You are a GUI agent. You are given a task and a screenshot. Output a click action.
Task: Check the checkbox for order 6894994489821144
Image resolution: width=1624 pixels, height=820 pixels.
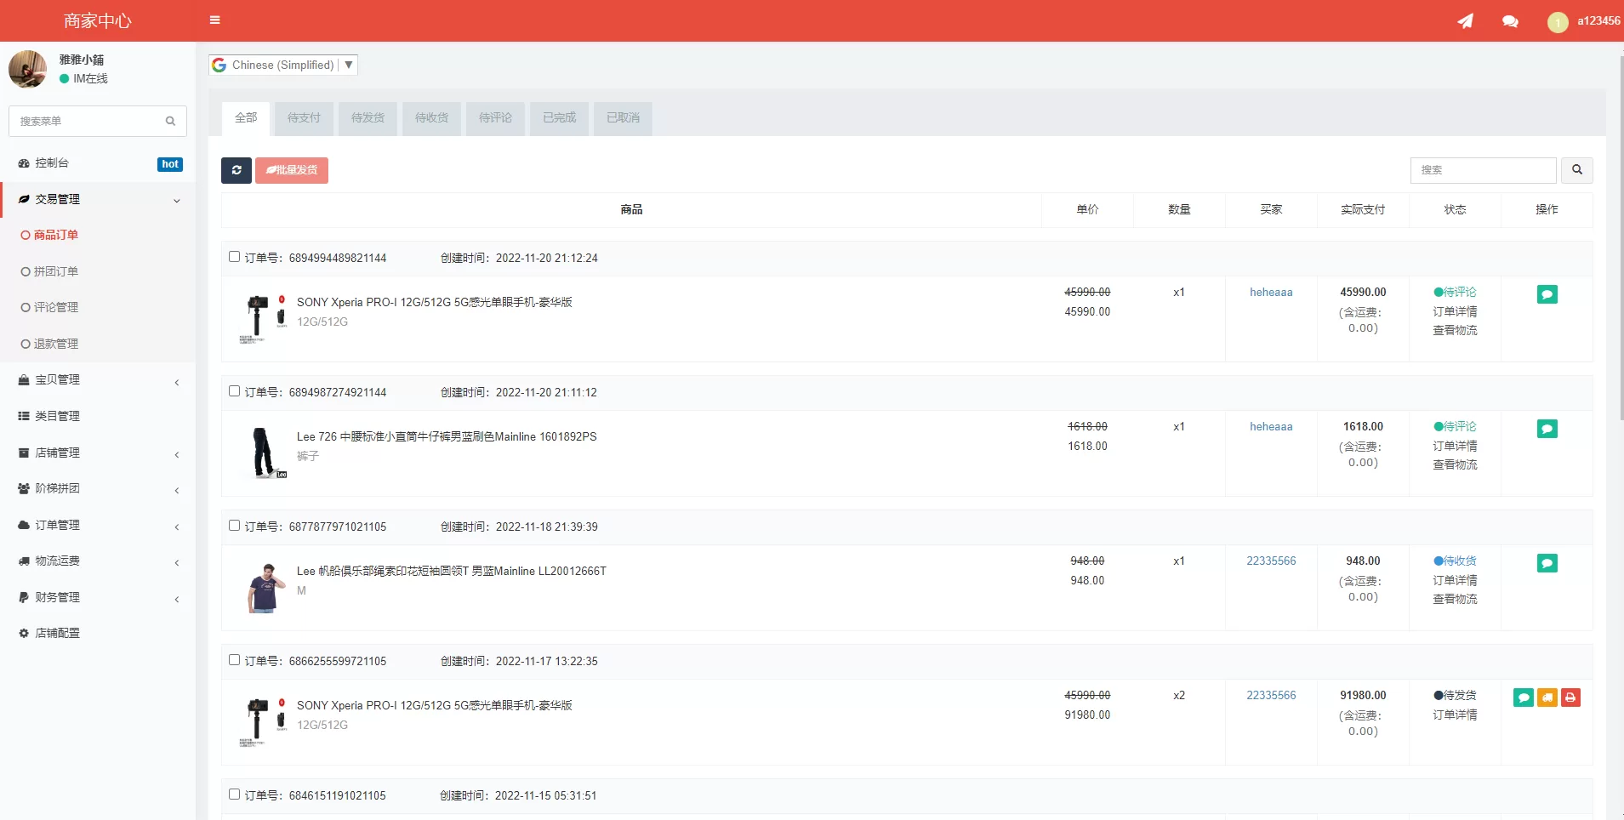pyautogui.click(x=234, y=257)
